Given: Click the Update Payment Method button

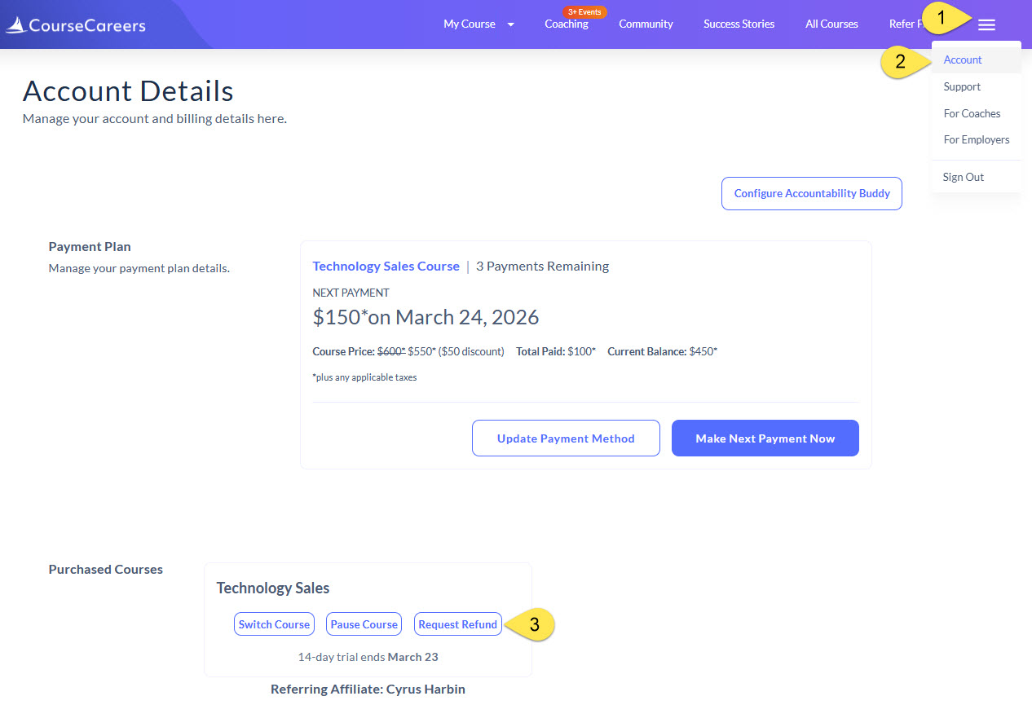Looking at the screenshot, I should coord(566,438).
